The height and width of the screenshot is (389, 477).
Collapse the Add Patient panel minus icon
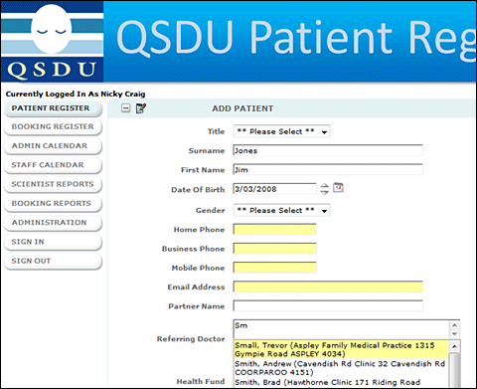(126, 108)
